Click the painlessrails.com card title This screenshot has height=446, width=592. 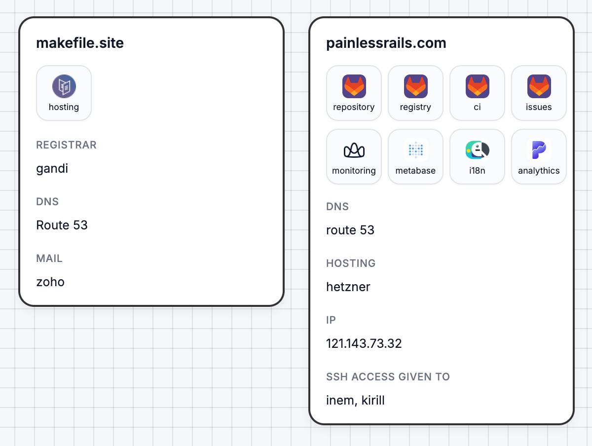click(386, 43)
